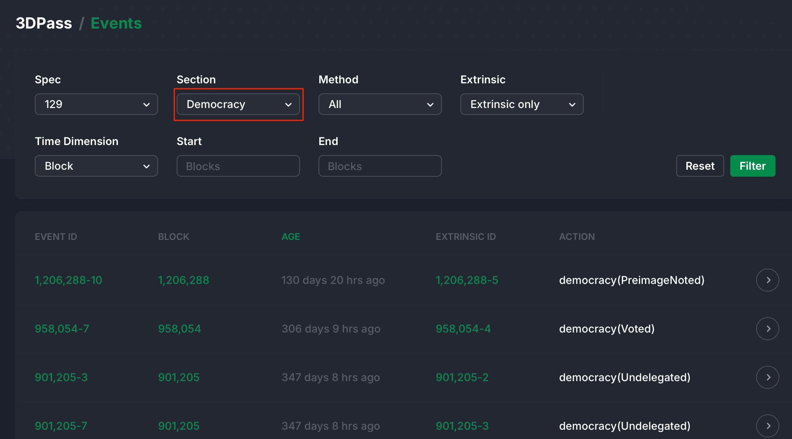Viewport: 792px width, 439px height.
Task: Click the Section dropdown chevron icon
Action: [289, 104]
